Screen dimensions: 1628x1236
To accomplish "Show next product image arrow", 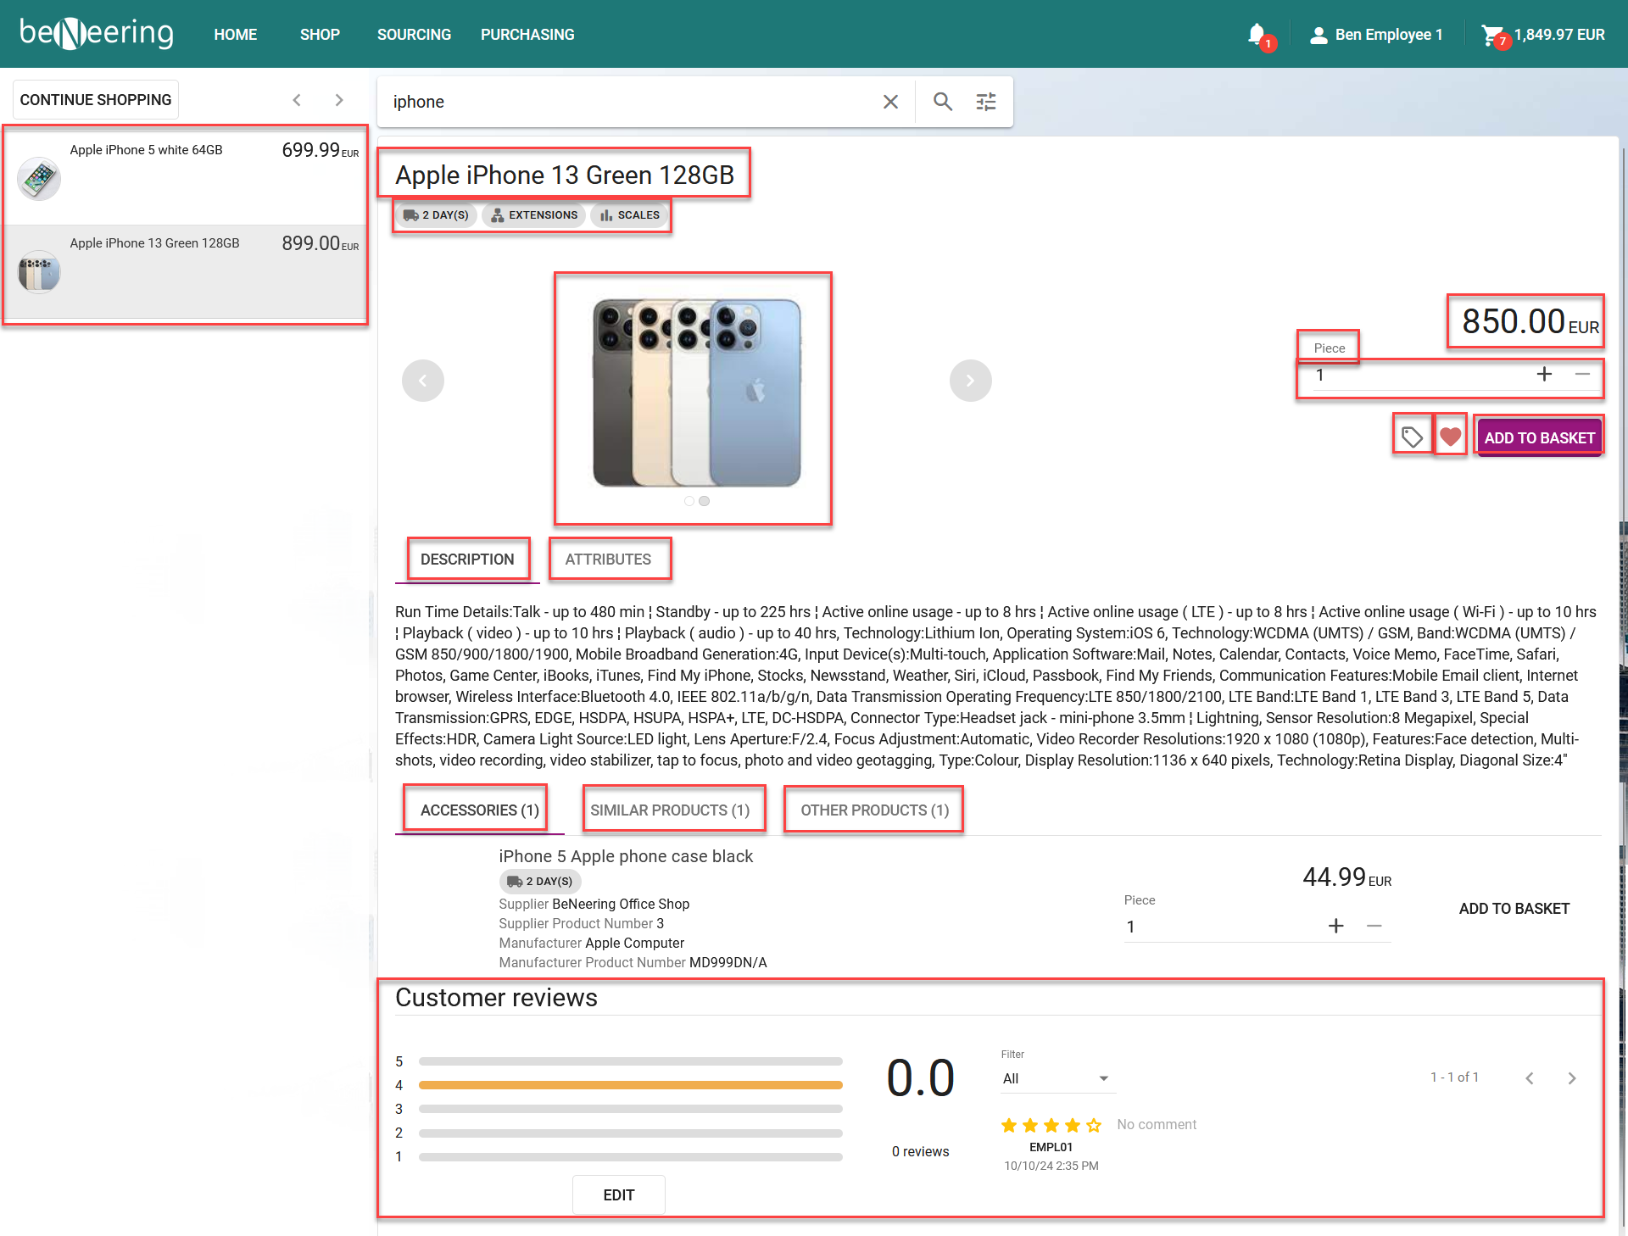I will click(x=970, y=381).
